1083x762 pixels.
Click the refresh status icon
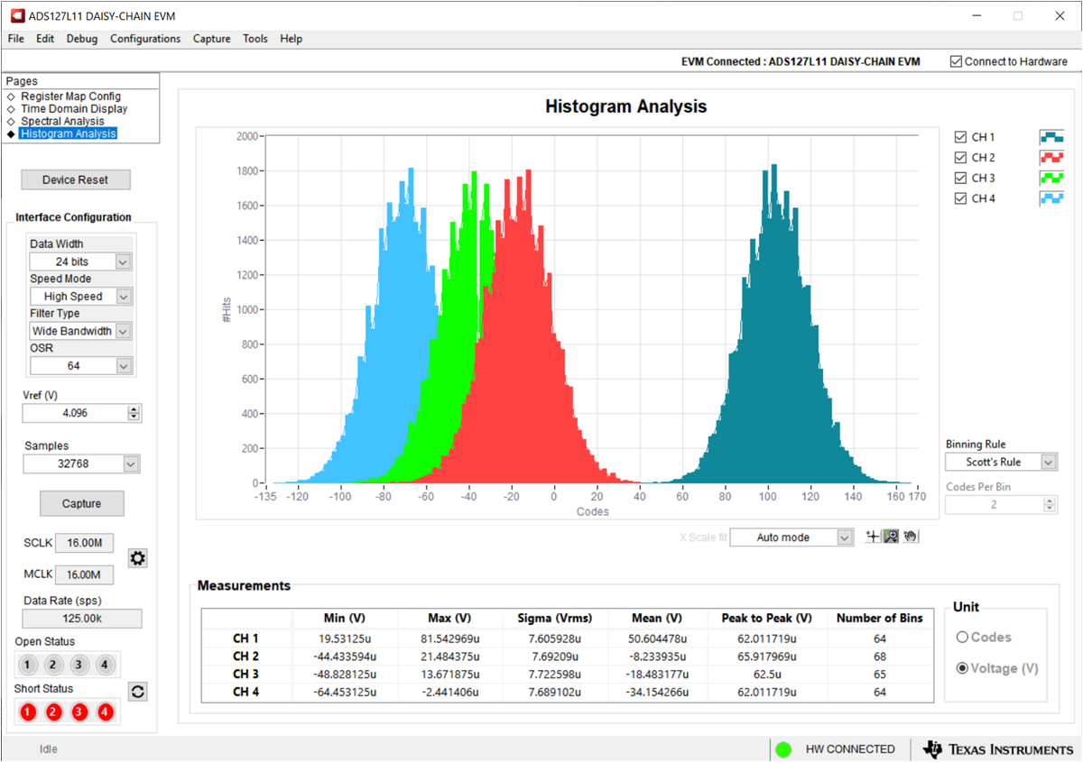138,692
